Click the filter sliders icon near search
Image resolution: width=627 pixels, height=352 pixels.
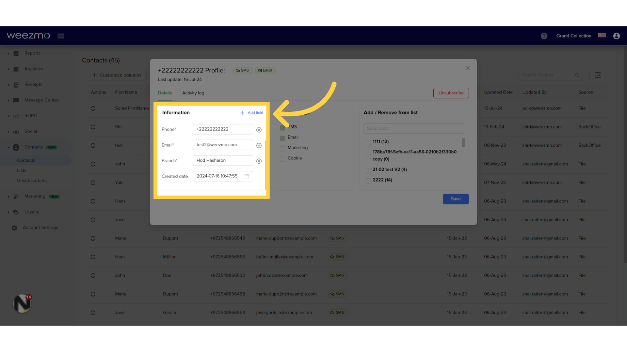point(598,75)
